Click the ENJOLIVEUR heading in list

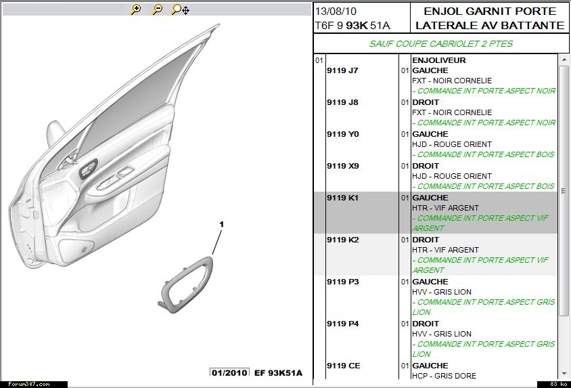click(x=438, y=60)
